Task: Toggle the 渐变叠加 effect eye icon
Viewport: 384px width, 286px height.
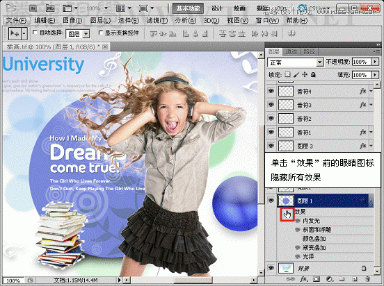Action: [x=298, y=248]
